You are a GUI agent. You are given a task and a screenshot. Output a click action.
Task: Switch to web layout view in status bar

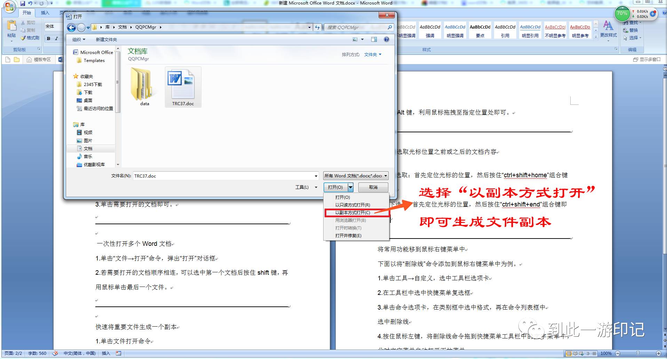click(x=581, y=353)
